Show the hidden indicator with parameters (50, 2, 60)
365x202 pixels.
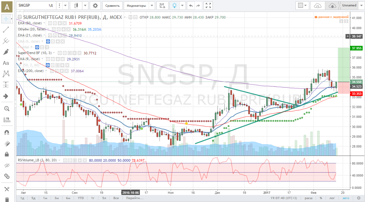(48, 65)
